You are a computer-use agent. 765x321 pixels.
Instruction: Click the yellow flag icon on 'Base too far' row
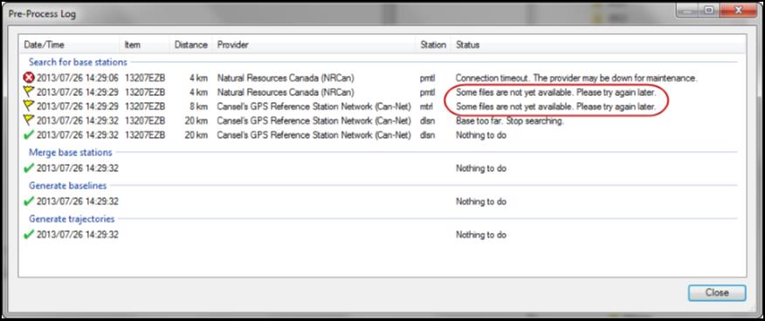click(29, 120)
